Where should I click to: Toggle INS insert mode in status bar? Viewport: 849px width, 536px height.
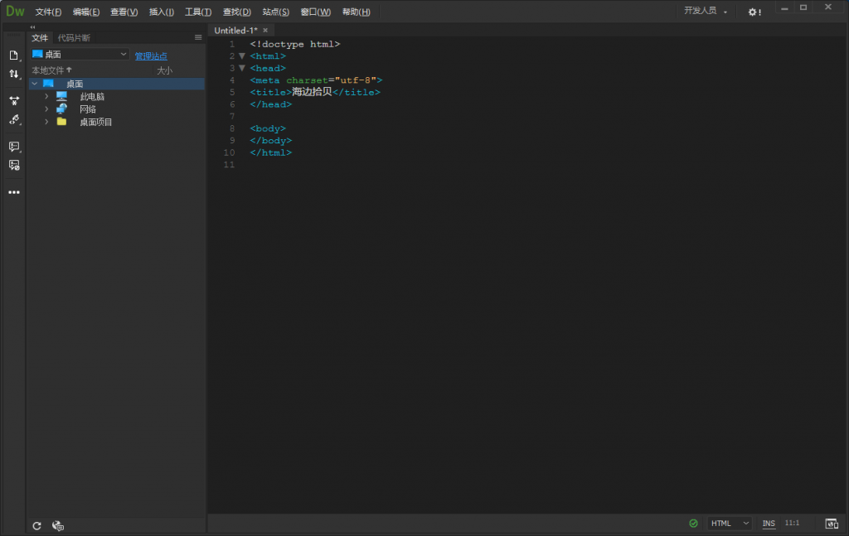click(769, 523)
